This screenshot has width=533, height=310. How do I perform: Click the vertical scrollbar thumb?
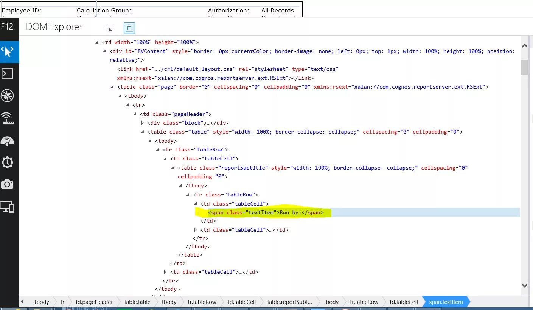coord(524,67)
